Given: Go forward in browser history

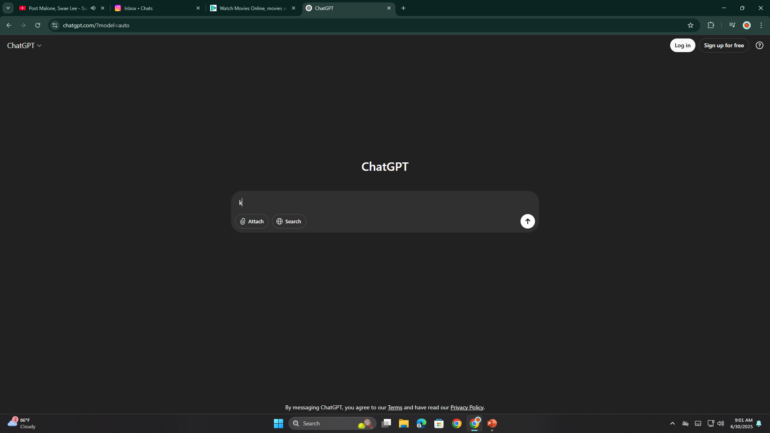Looking at the screenshot, I should pos(23,25).
